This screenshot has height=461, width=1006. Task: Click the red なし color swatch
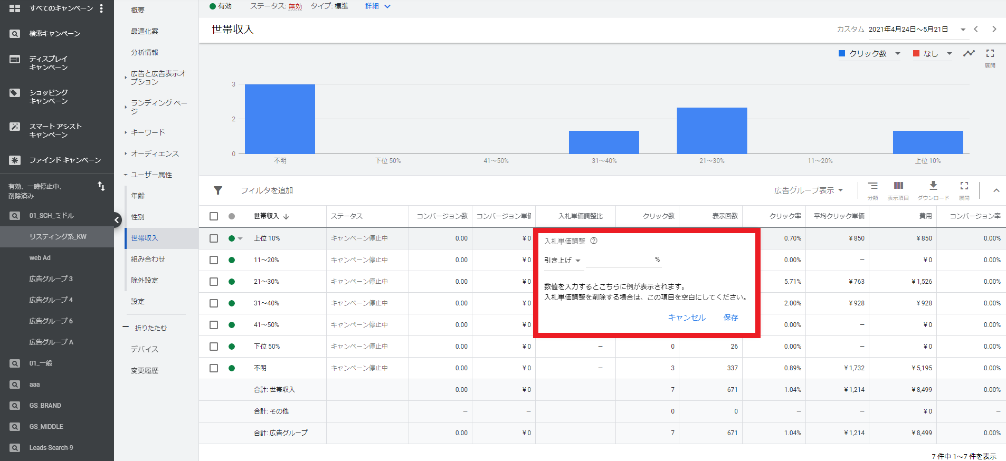(x=916, y=53)
